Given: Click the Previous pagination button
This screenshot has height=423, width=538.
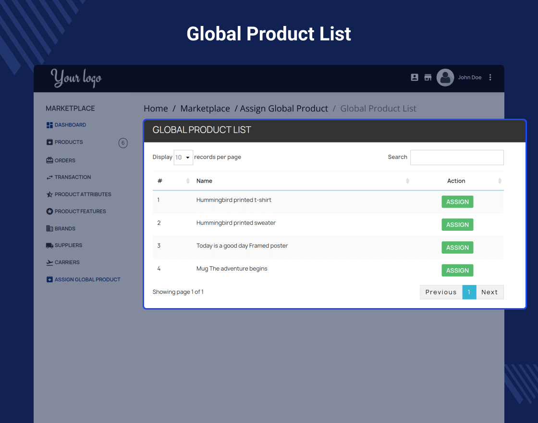Looking at the screenshot, I should 441,292.
